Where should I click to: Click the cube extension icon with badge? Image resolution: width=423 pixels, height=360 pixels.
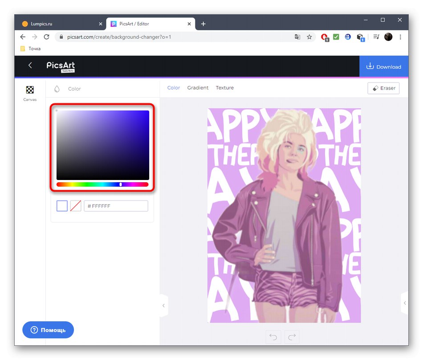360,37
